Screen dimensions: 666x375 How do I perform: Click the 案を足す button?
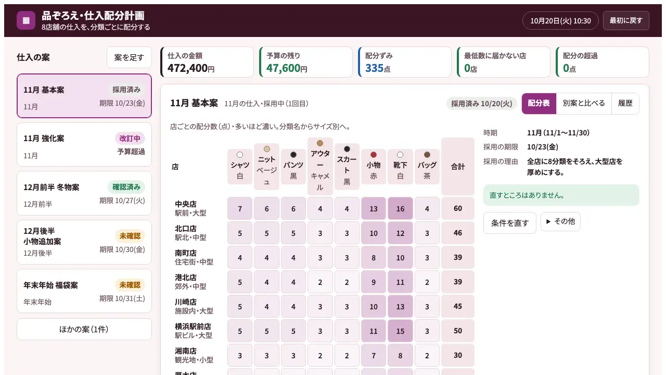(129, 57)
